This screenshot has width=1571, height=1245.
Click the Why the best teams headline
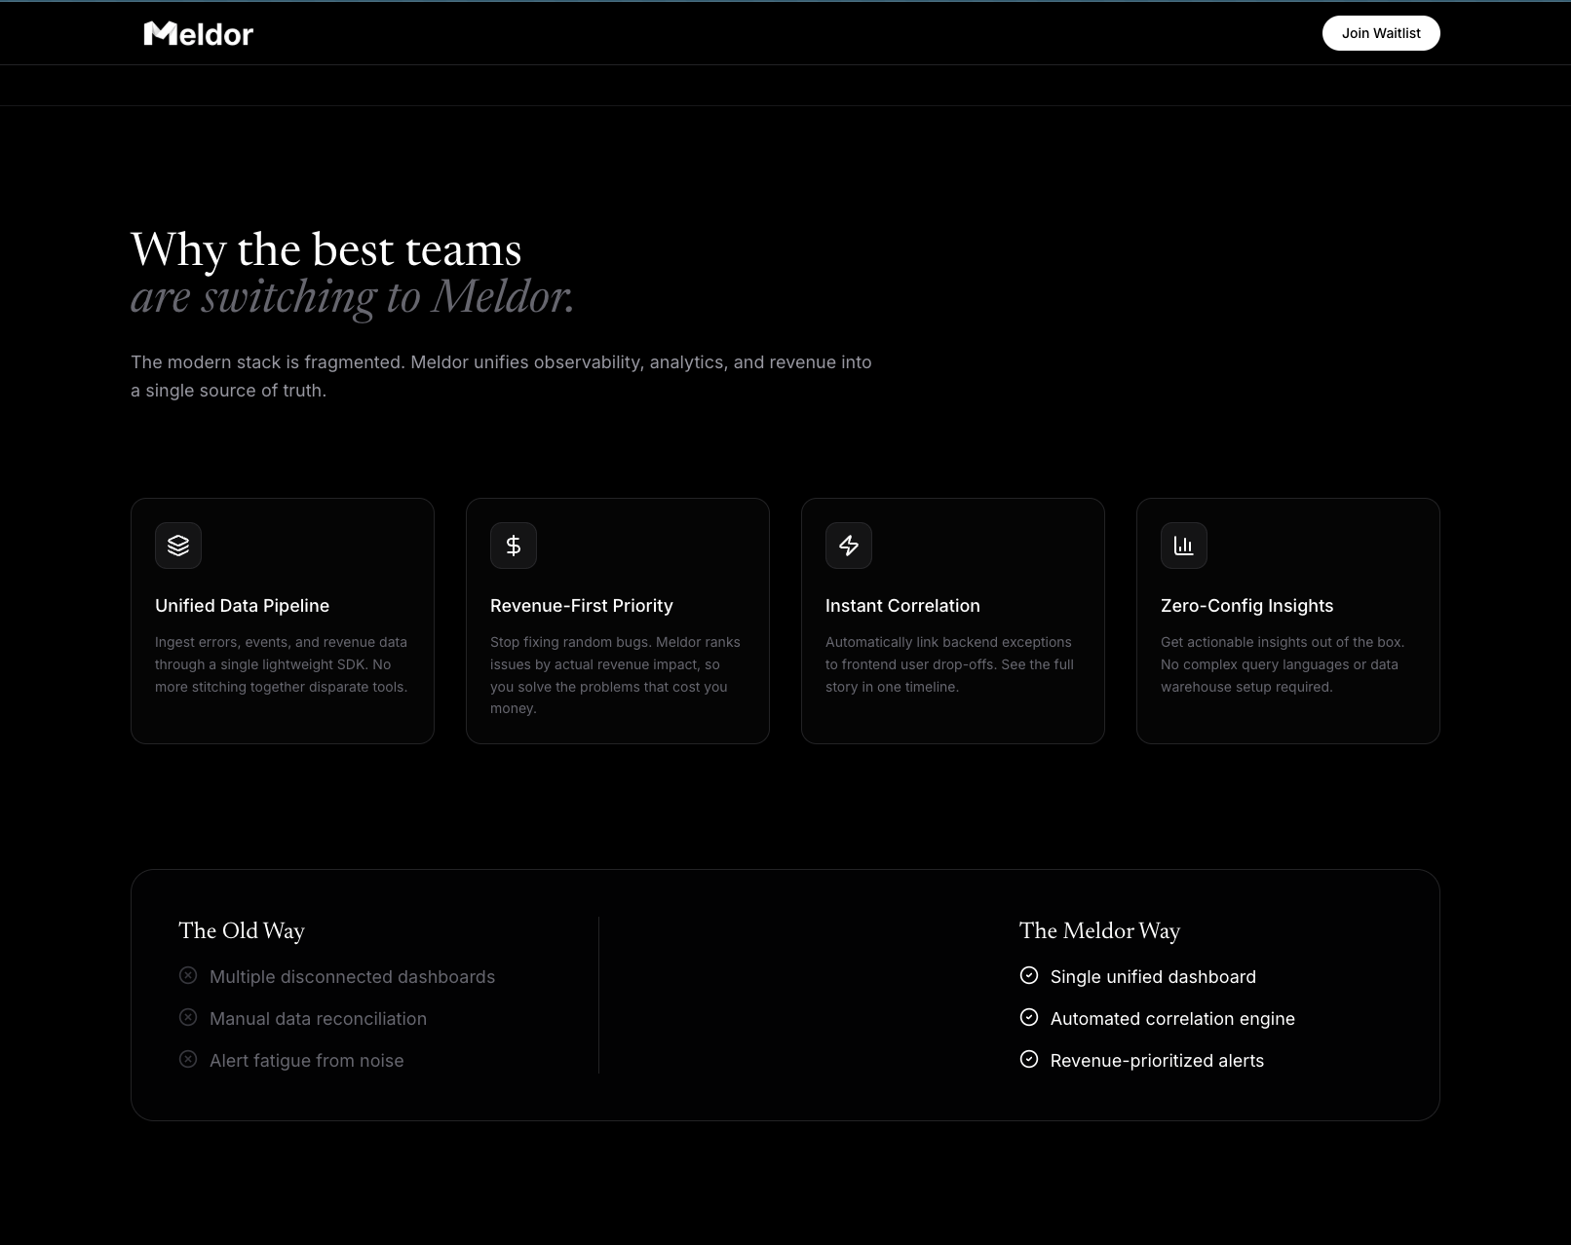(326, 250)
